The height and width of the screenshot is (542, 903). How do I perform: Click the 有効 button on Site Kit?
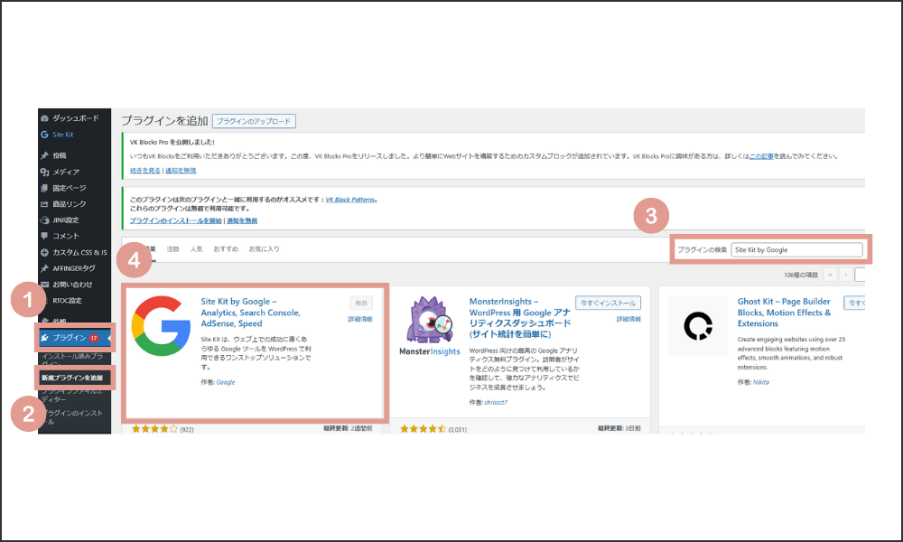click(x=361, y=303)
